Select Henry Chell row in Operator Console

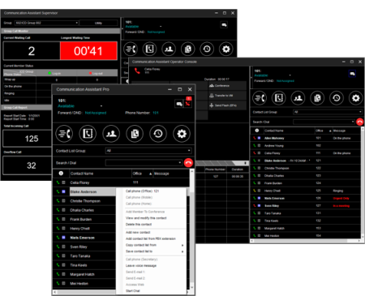coord(306,191)
